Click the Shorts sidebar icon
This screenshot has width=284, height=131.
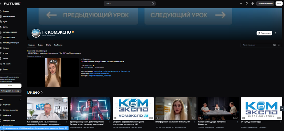pyautogui.click(x=1, y=59)
